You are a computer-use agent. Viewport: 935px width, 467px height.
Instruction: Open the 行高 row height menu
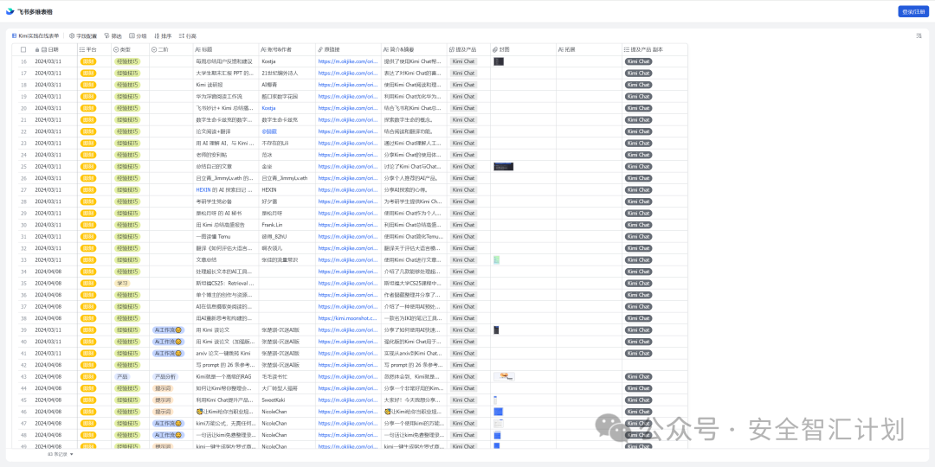click(x=188, y=35)
